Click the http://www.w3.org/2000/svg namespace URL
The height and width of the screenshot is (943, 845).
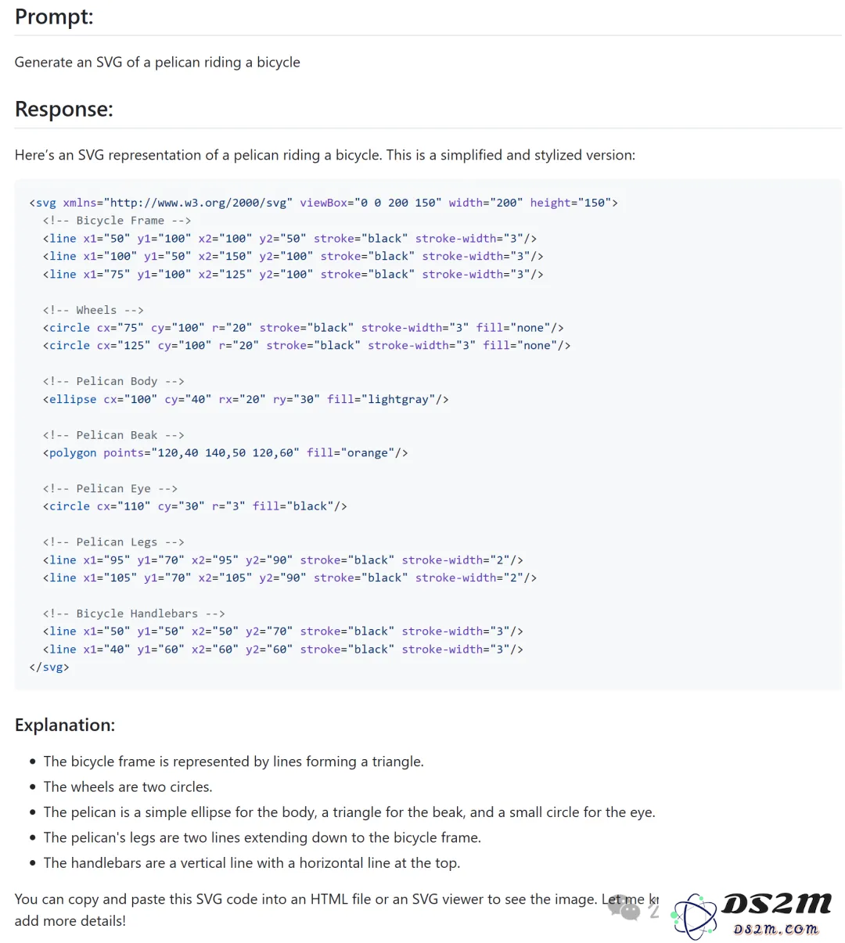[x=198, y=203]
